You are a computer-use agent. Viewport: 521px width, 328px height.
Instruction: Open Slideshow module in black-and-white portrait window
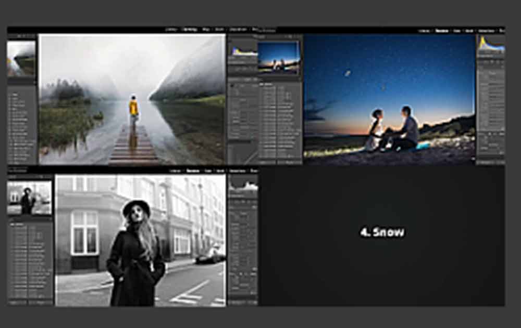pyautogui.click(x=238, y=171)
